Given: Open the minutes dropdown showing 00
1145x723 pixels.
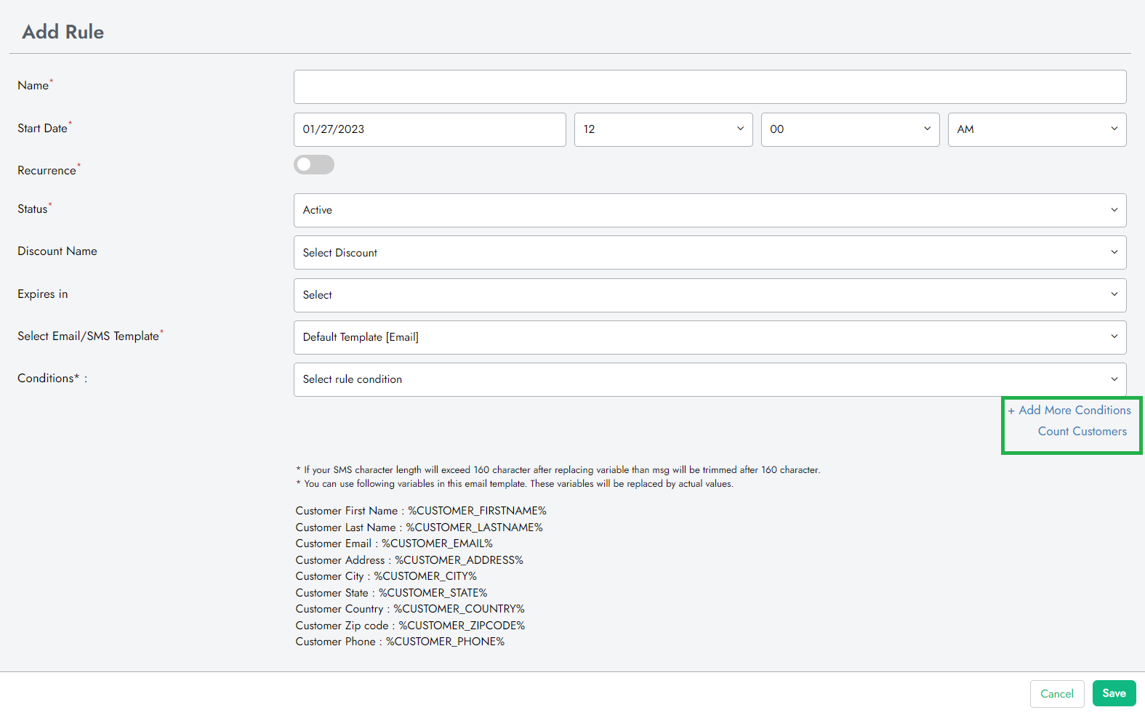Looking at the screenshot, I should tap(850, 129).
